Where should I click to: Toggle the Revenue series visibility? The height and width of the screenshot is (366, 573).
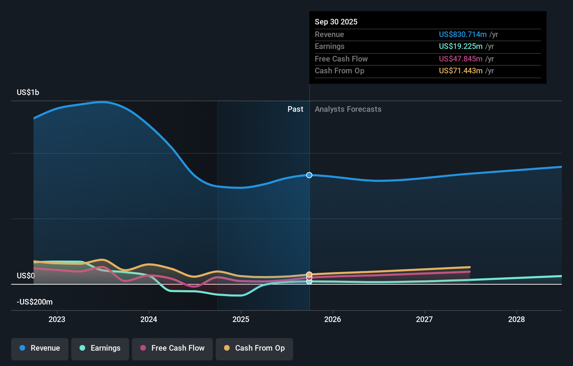coord(39,348)
